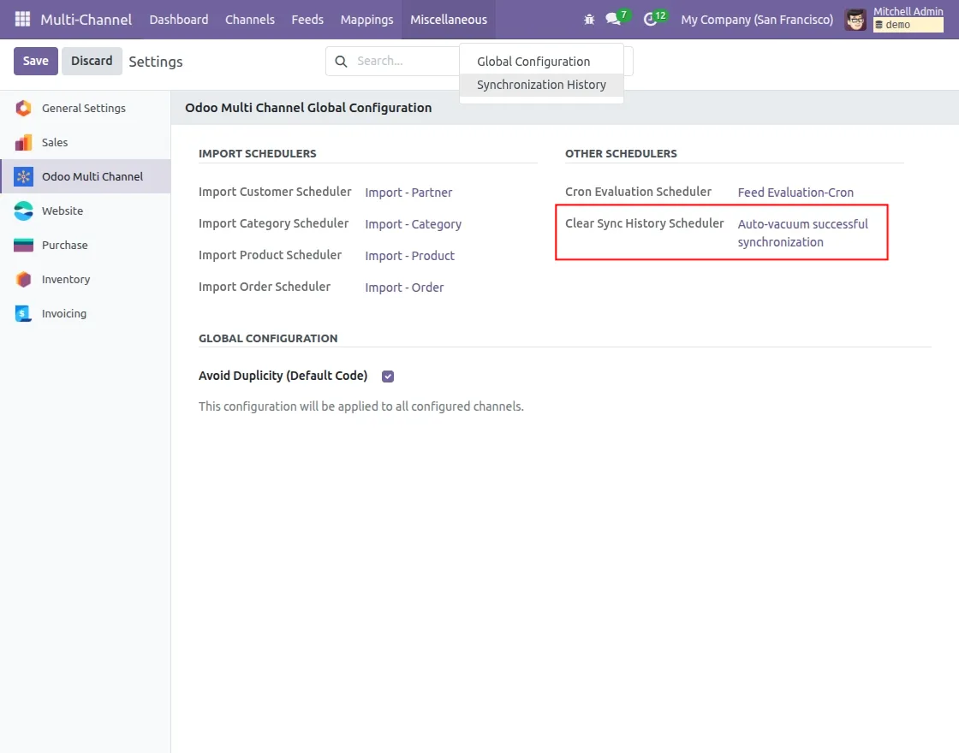959x753 pixels.
Task: Select the Website sidebar icon
Action: coord(24,210)
